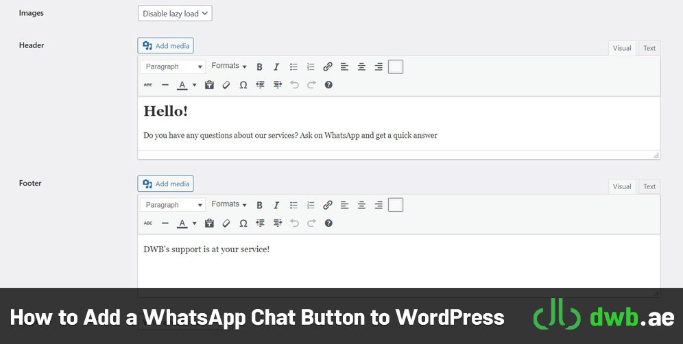Insert link in Footer editor
The width and height of the screenshot is (683, 344).
328,205
